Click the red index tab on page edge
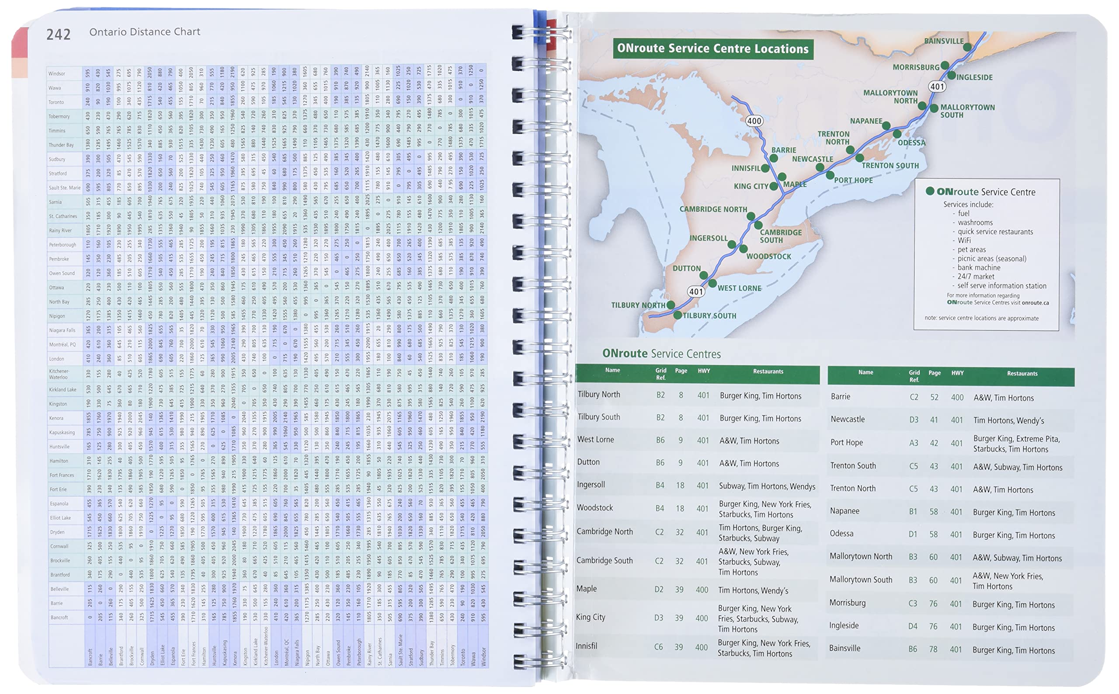 pyautogui.click(x=20, y=44)
